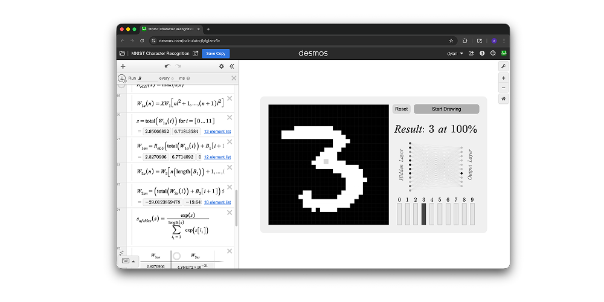Open the Add Item plus menu
604x302 pixels.
(x=123, y=66)
